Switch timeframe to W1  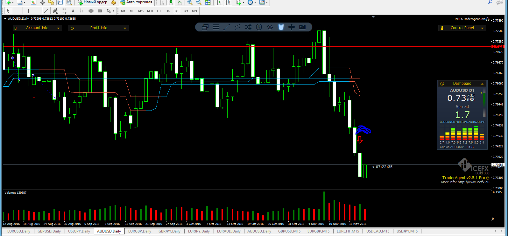[186, 11]
